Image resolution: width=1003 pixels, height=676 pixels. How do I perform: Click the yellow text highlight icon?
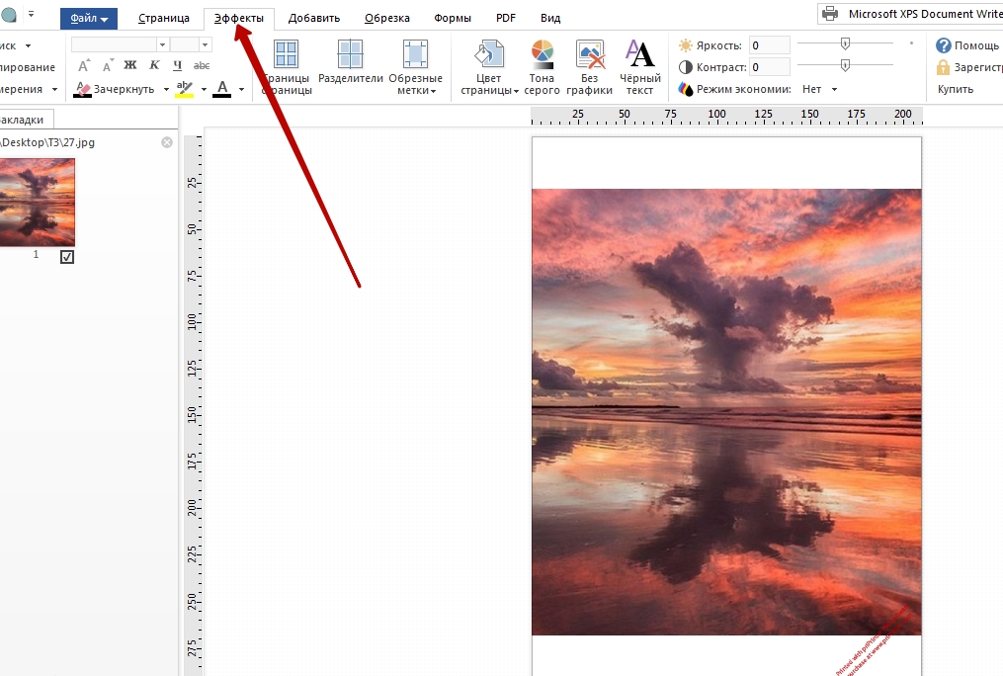184,89
